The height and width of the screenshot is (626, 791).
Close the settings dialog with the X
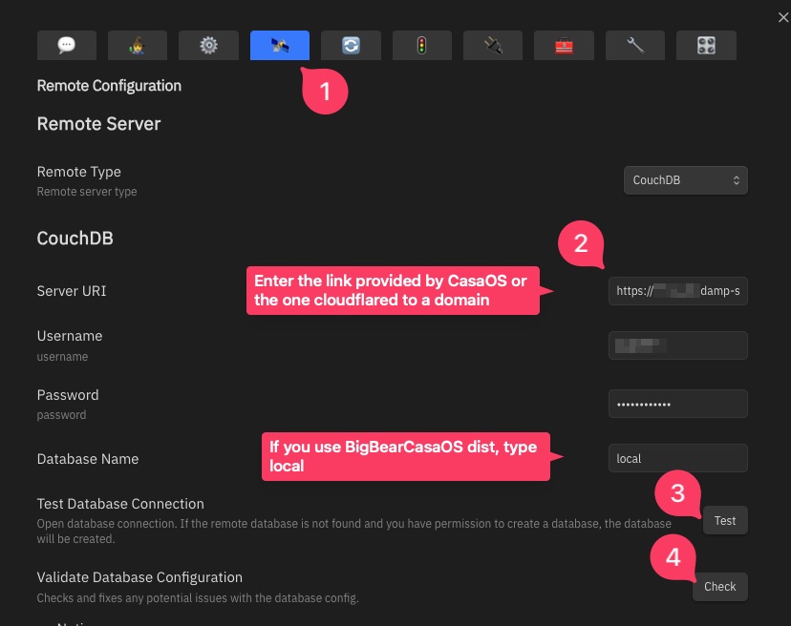click(783, 17)
